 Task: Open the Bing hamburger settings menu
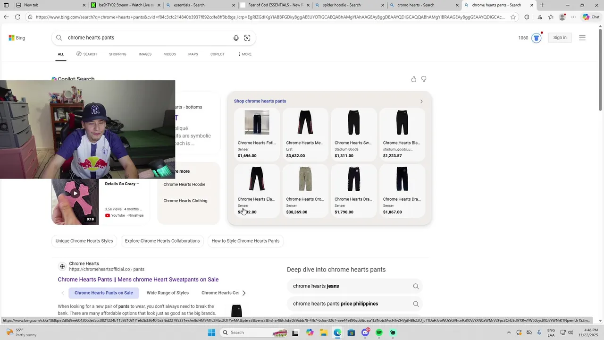click(x=582, y=38)
